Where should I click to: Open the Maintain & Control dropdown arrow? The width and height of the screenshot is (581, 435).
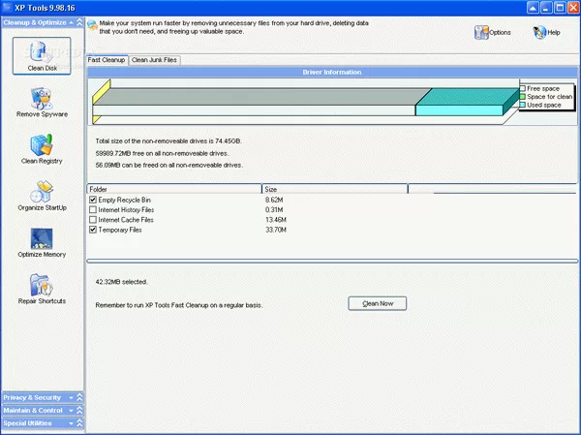point(71,411)
